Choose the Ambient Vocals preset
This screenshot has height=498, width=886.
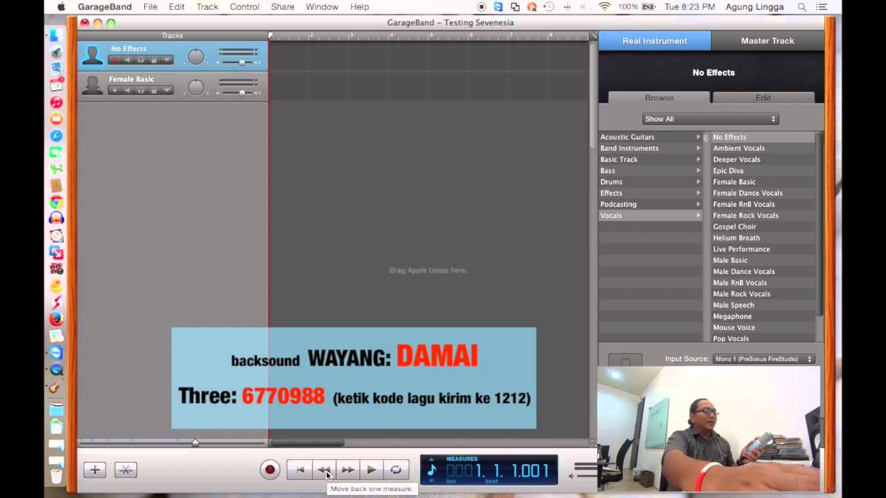(x=739, y=148)
